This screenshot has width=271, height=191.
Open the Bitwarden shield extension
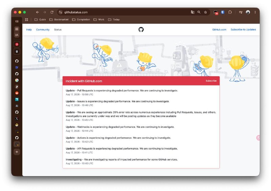point(223,12)
